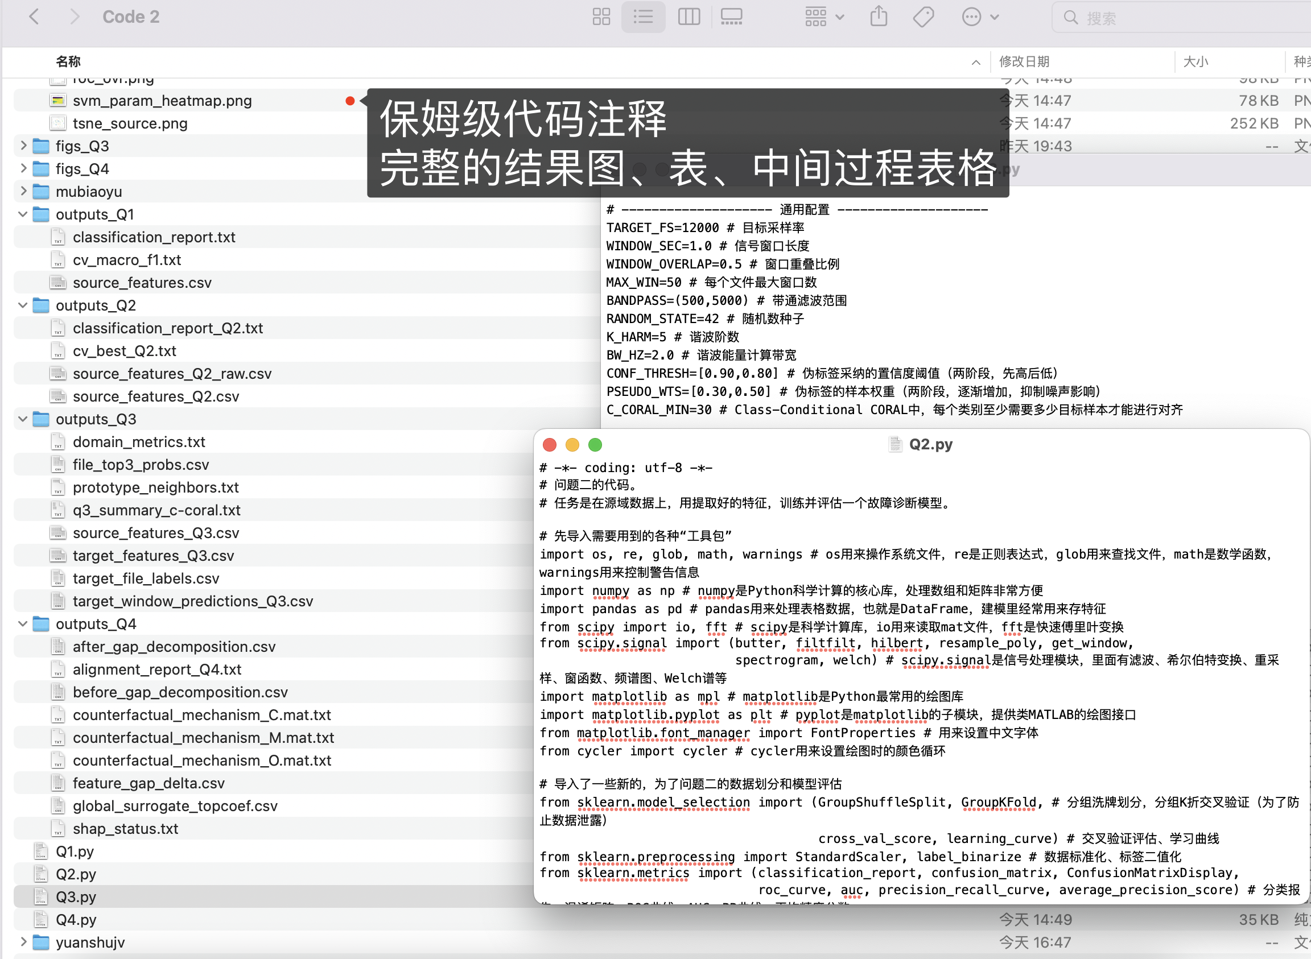This screenshot has height=959, width=1311.
Task: Select feature_gap_delta.csv file
Action: (x=148, y=783)
